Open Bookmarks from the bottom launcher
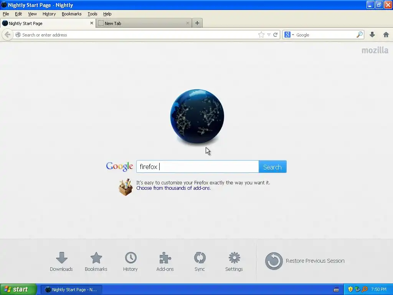 pyautogui.click(x=96, y=262)
